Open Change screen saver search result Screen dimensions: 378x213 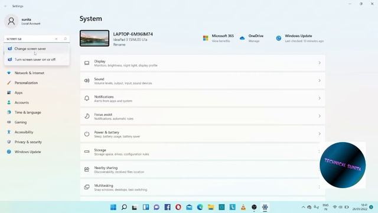37,49
